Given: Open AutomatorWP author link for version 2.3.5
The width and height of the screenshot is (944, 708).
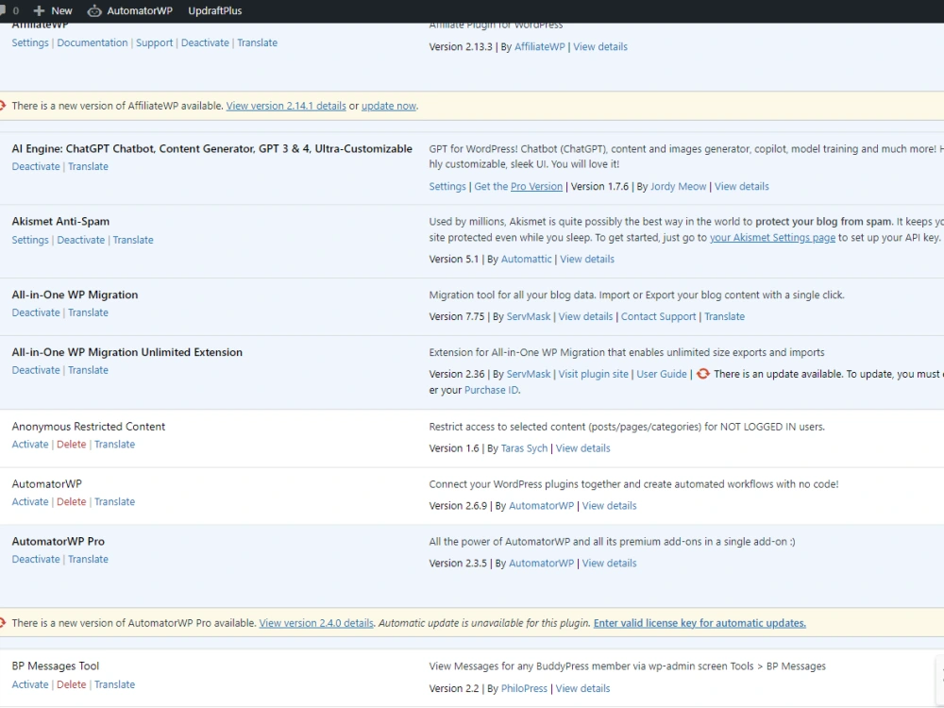Looking at the screenshot, I should (541, 563).
